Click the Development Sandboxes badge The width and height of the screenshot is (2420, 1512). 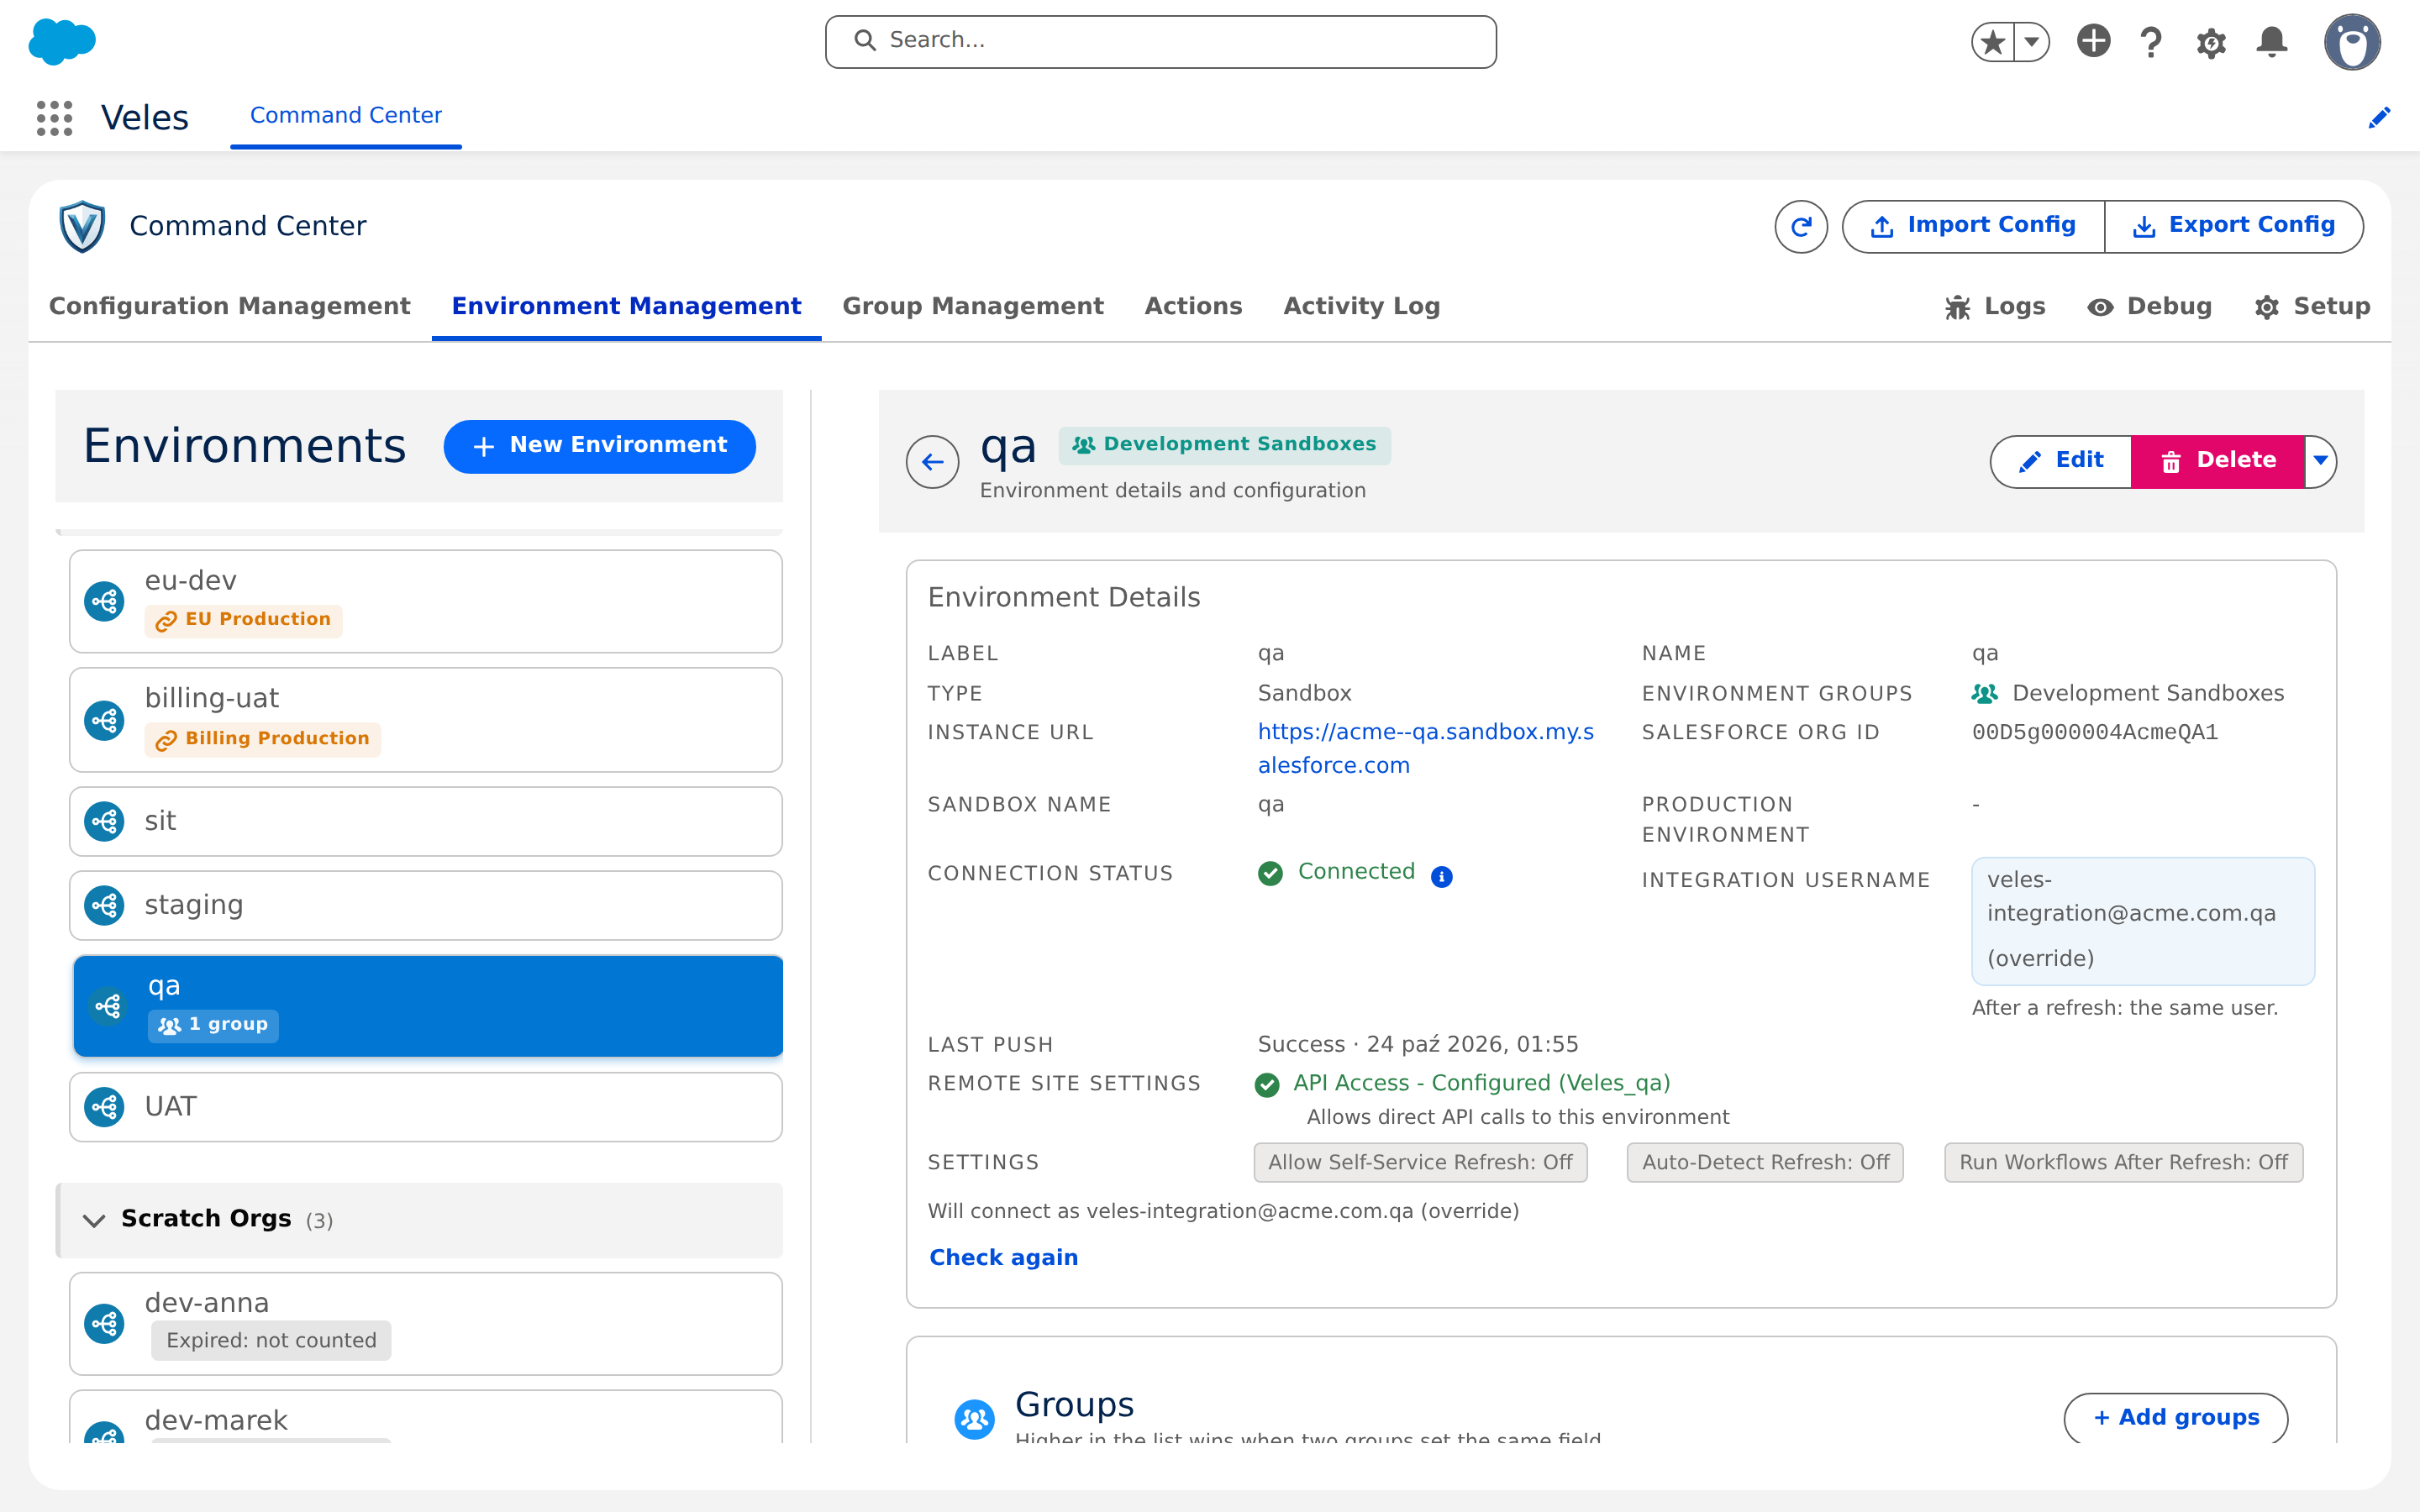click(1224, 445)
